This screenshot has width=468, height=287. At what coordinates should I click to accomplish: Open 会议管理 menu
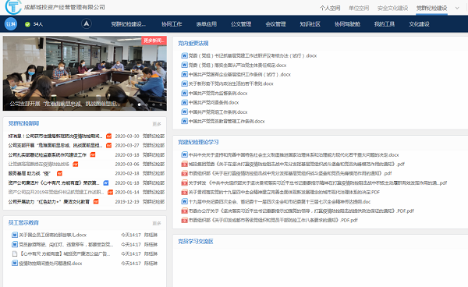(275, 24)
